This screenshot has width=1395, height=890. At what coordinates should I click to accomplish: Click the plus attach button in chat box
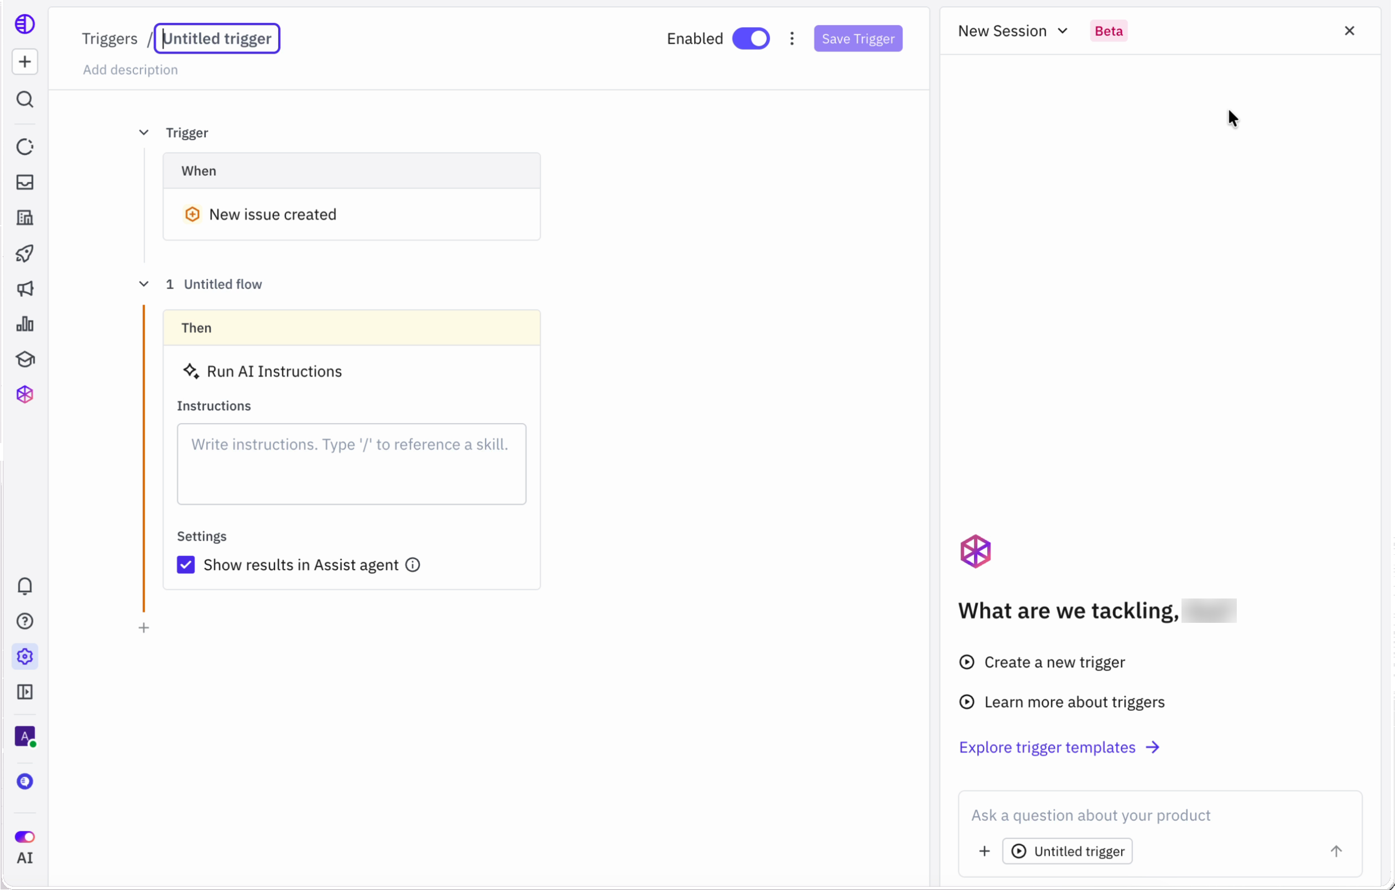point(984,851)
